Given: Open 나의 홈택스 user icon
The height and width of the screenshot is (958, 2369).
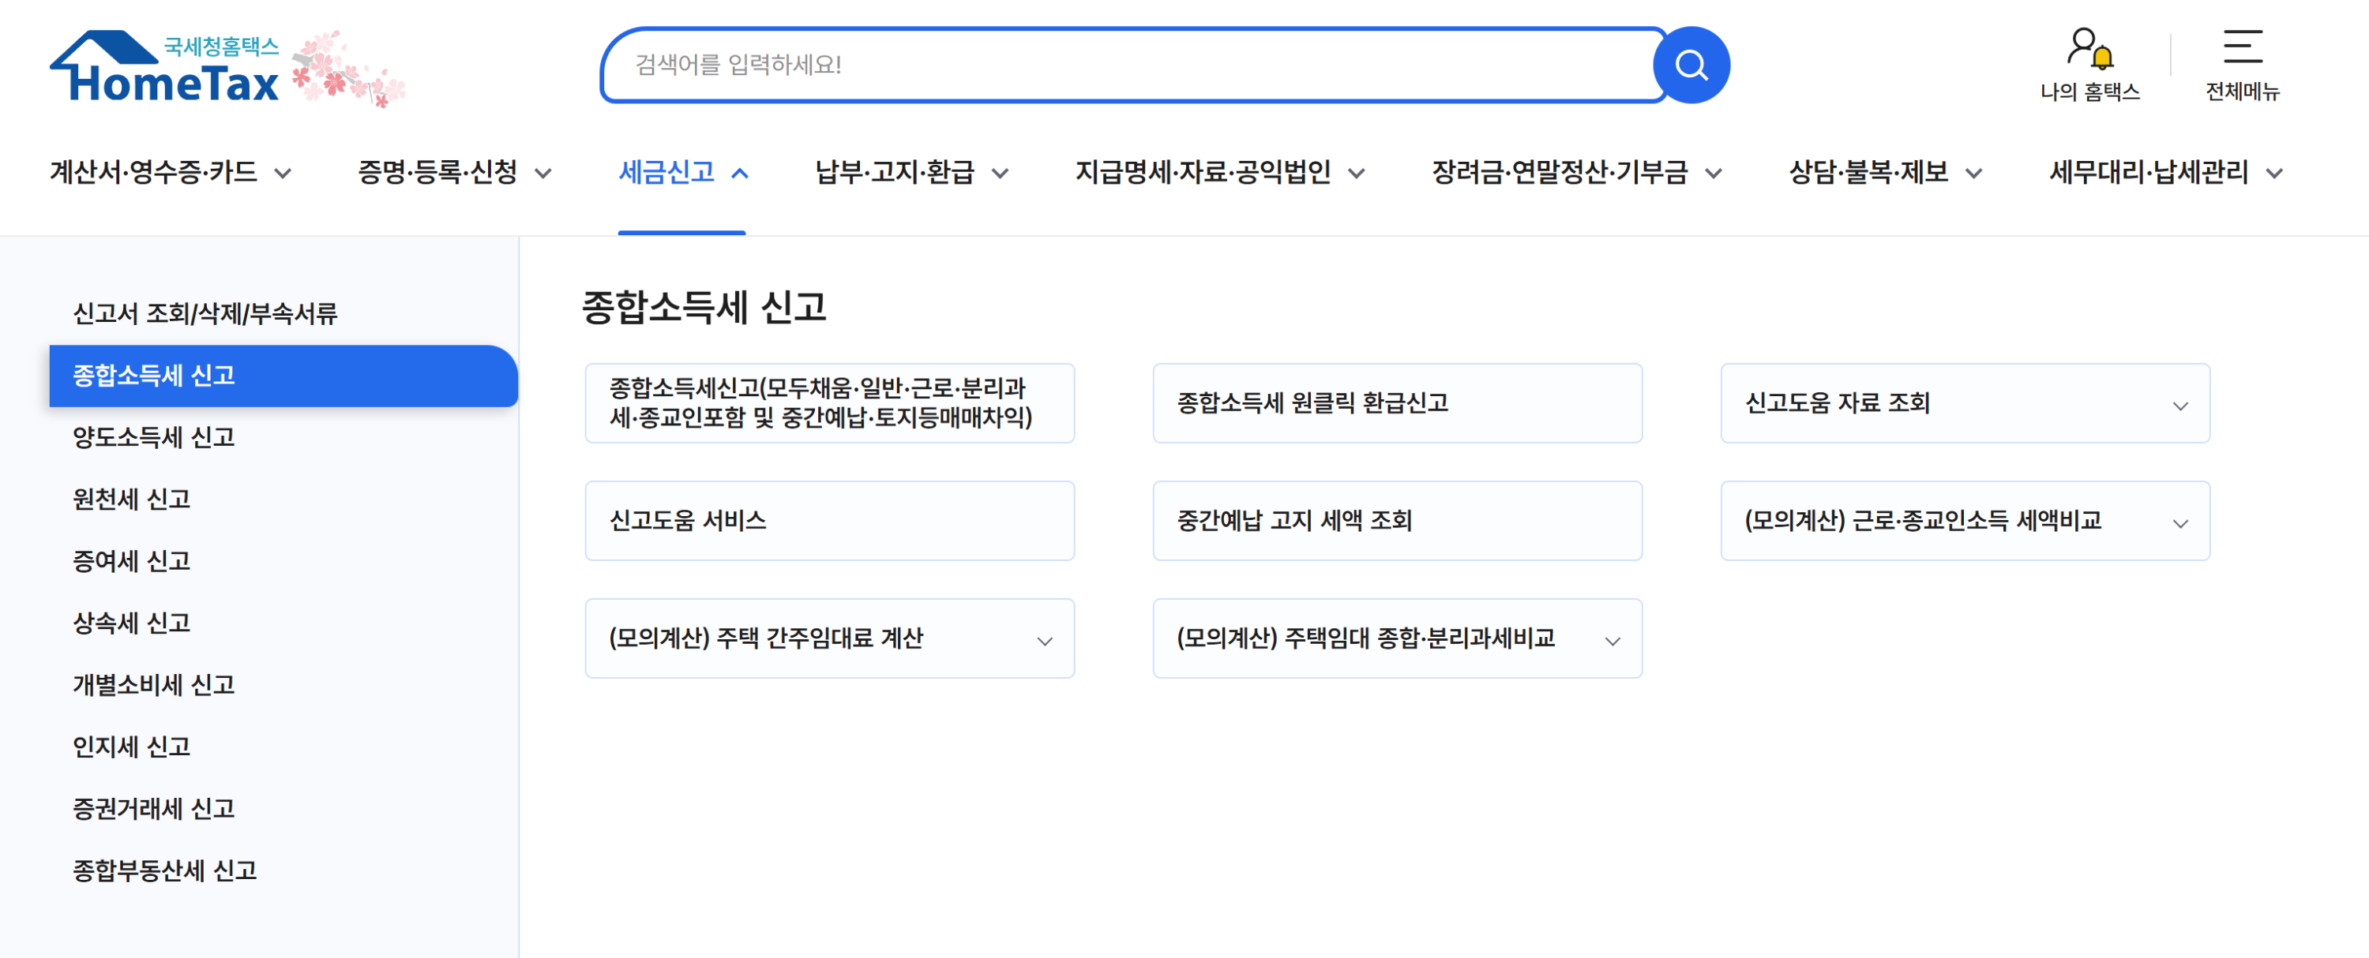Looking at the screenshot, I should (2089, 49).
